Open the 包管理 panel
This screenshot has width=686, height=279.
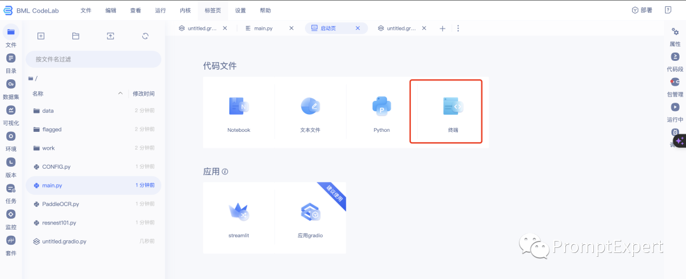(675, 88)
